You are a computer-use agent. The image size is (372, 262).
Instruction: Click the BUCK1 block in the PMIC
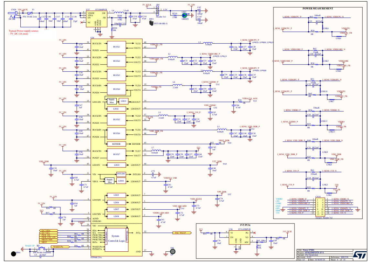click(x=116, y=47)
